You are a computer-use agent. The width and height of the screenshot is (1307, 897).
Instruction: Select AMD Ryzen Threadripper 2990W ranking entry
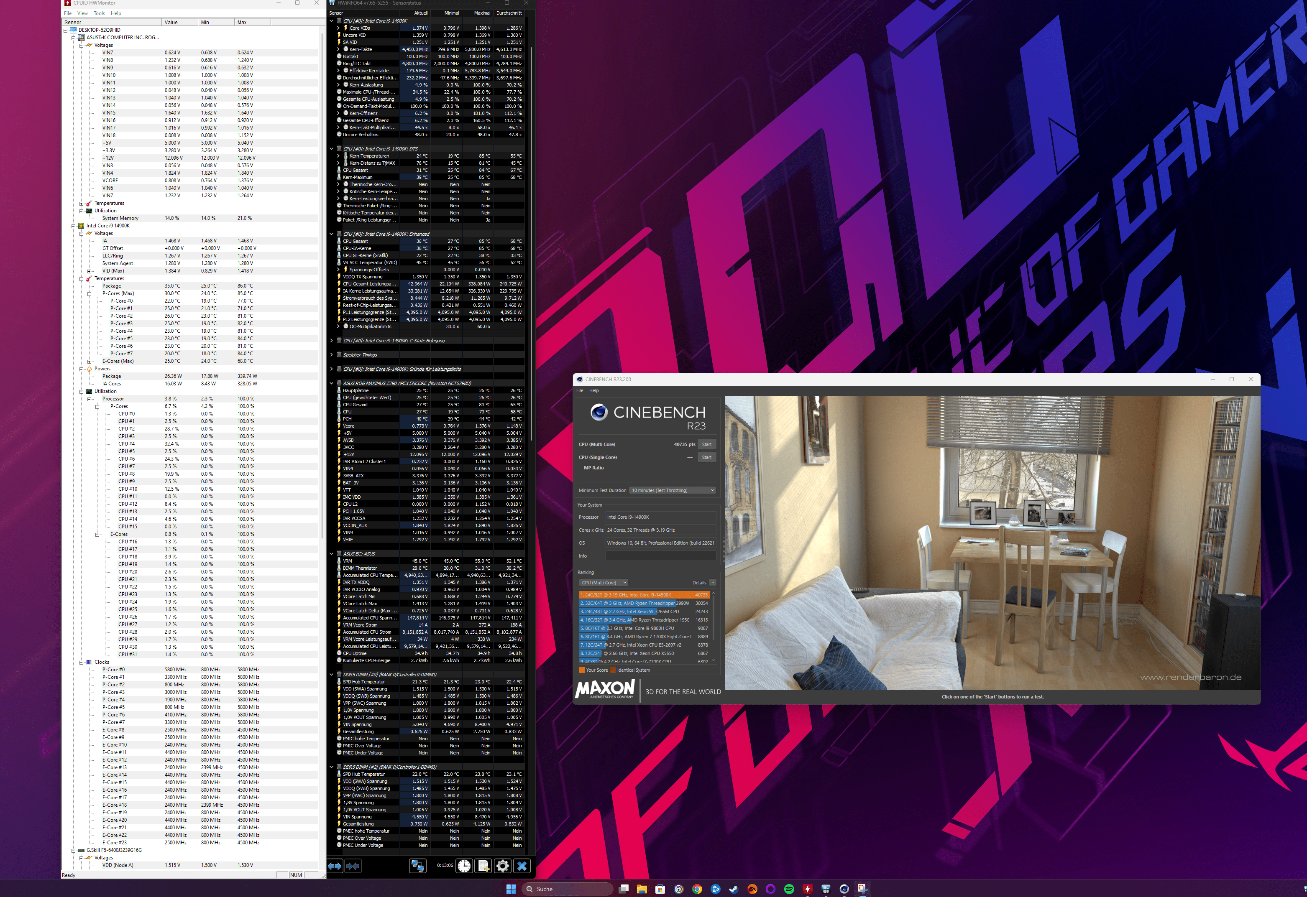pyautogui.click(x=644, y=603)
